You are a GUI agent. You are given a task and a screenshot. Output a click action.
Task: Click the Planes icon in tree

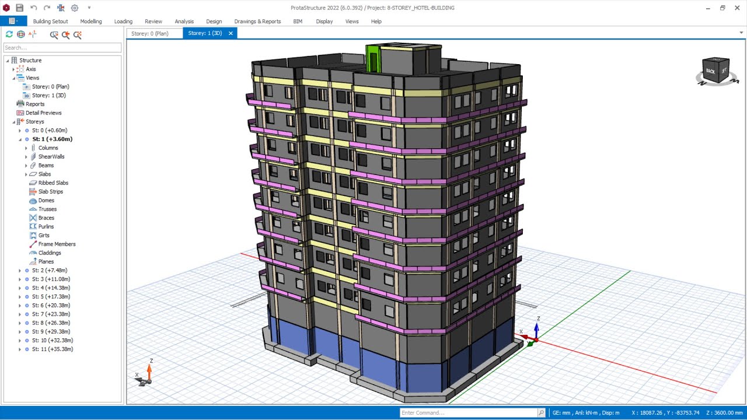[33, 261]
